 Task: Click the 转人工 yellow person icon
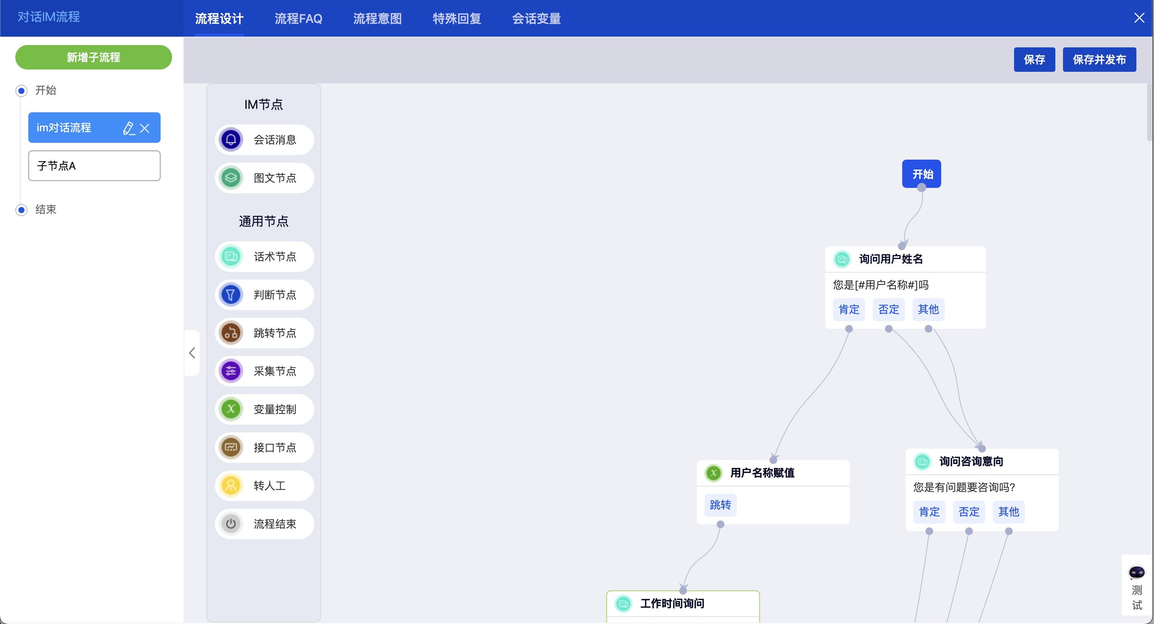[231, 485]
